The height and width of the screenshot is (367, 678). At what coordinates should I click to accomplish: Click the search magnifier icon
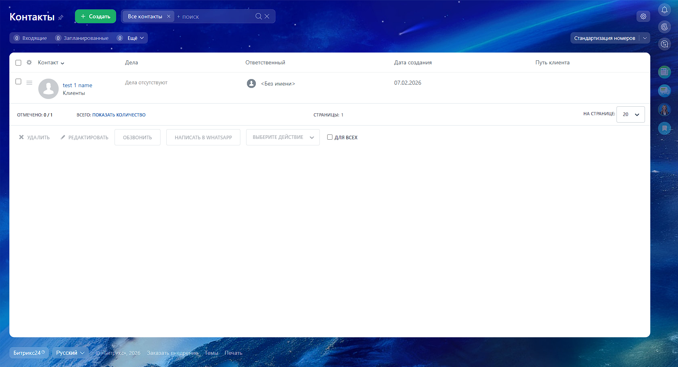pos(258,16)
